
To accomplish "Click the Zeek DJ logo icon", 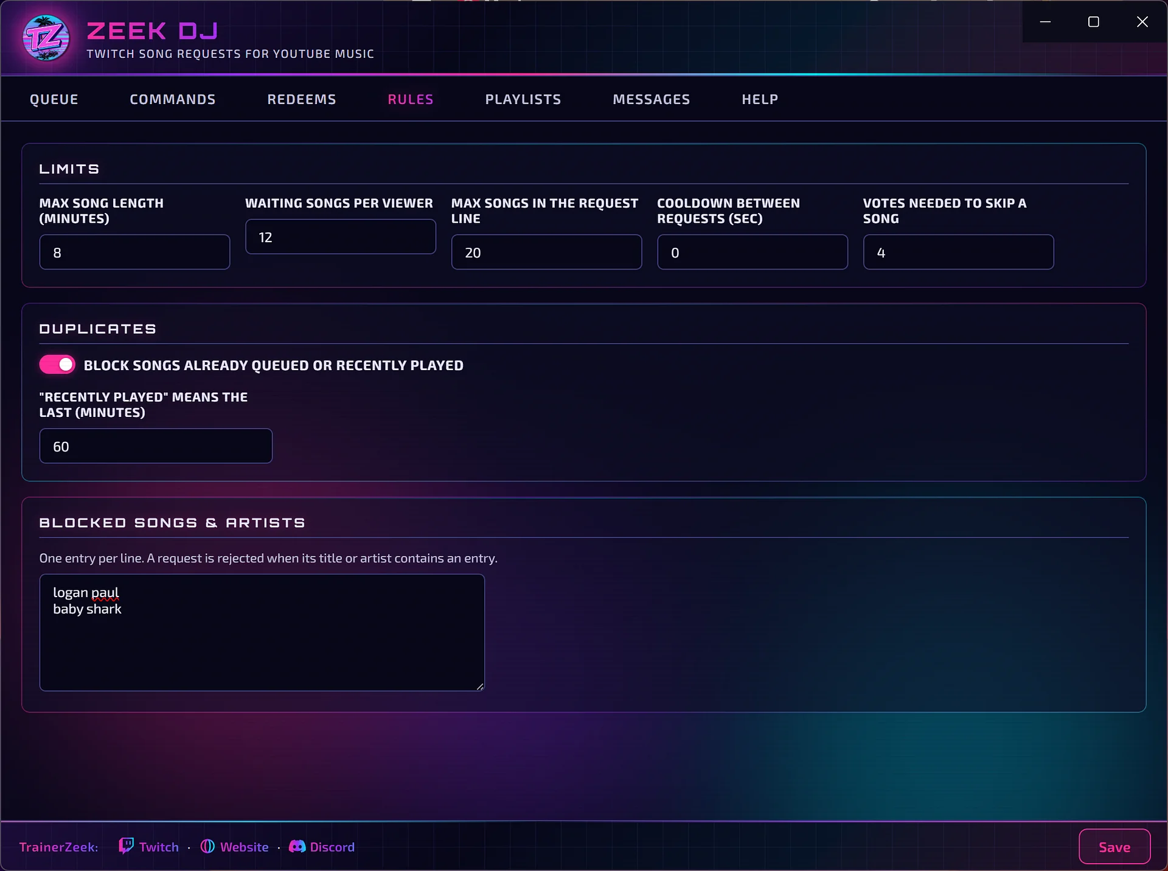I will [46, 38].
